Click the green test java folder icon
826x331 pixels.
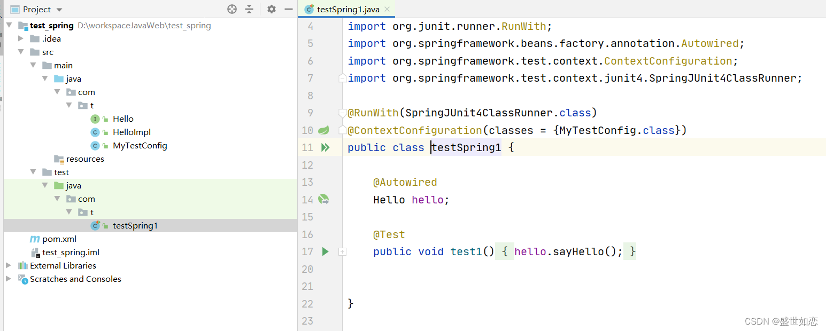click(x=59, y=185)
